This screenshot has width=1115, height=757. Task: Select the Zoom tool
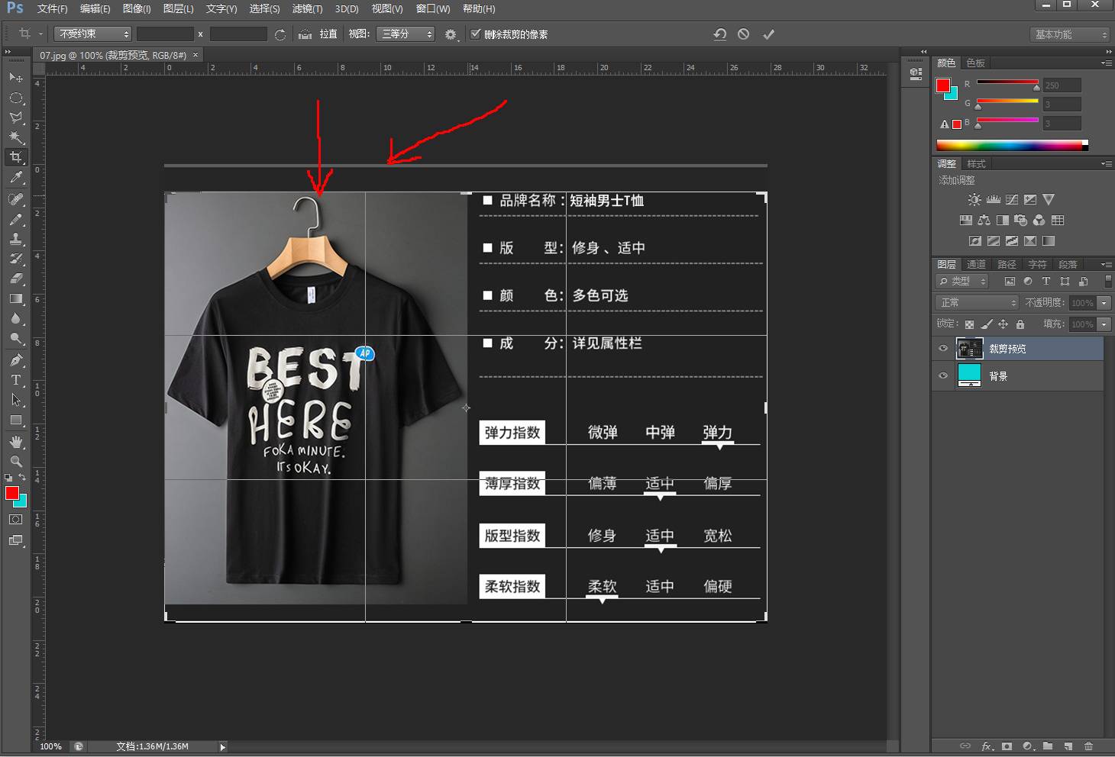tap(15, 462)
